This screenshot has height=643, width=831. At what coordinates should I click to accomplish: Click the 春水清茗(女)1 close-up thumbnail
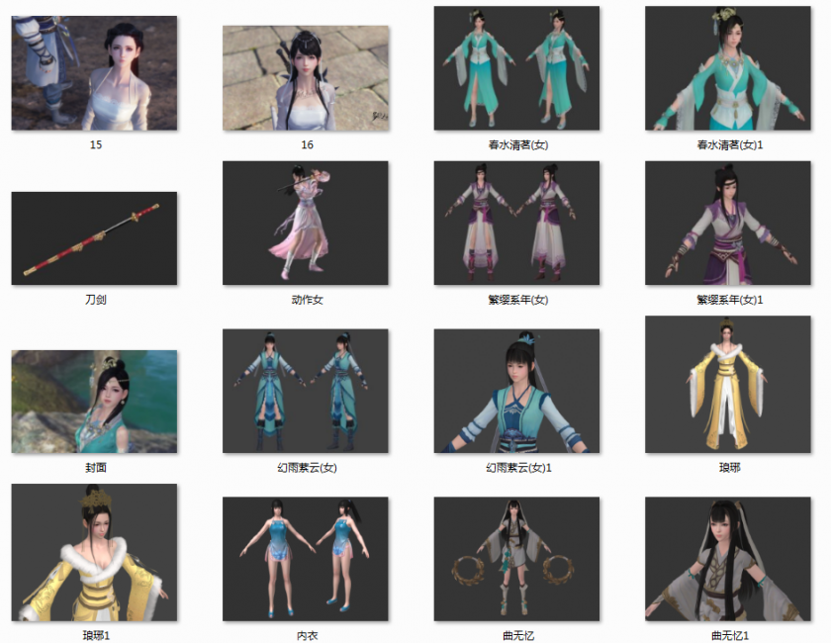(x=728, y=68)
